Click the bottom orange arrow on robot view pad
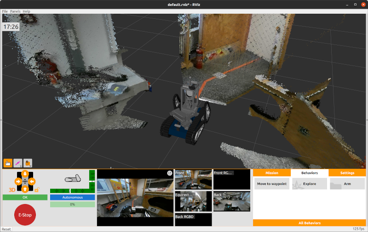Image resolution: width=368 pixels, height=232 pixels. click(x=25, y=189)
